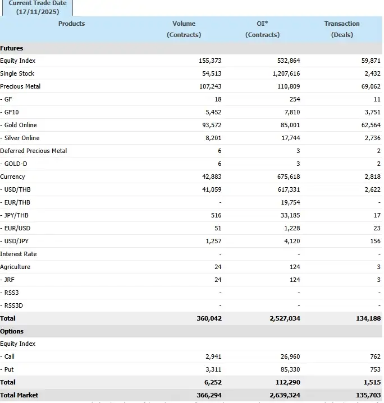The image size is (384, 403).
Task: Select the Silver Online product row
Action: pyautogui.click(x=21, y=138)
